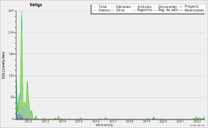208x128 pixels.
Task: Click the 2014 x-axis label
Action: [x=62, y=121]
